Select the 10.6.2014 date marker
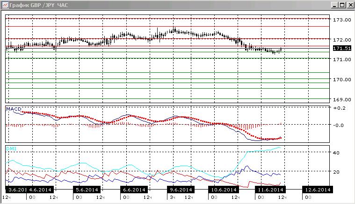 tap(224, 190)
